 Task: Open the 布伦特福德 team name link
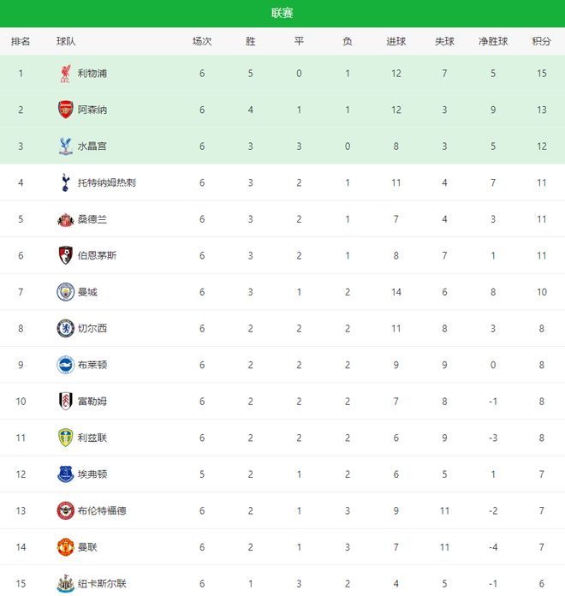102,511
